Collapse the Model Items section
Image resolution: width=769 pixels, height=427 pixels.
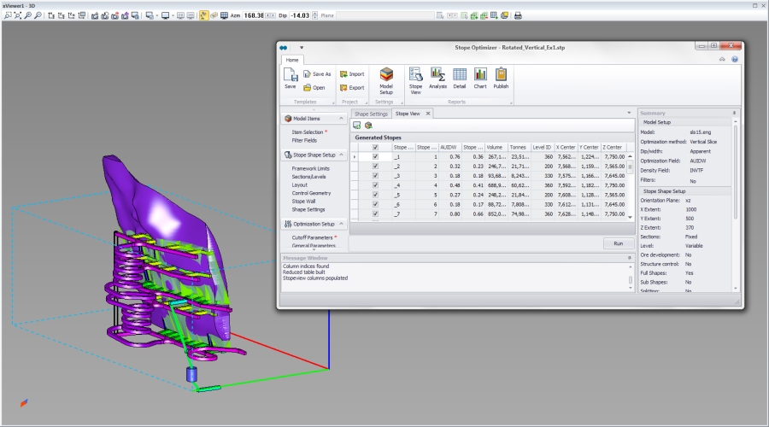342,119
